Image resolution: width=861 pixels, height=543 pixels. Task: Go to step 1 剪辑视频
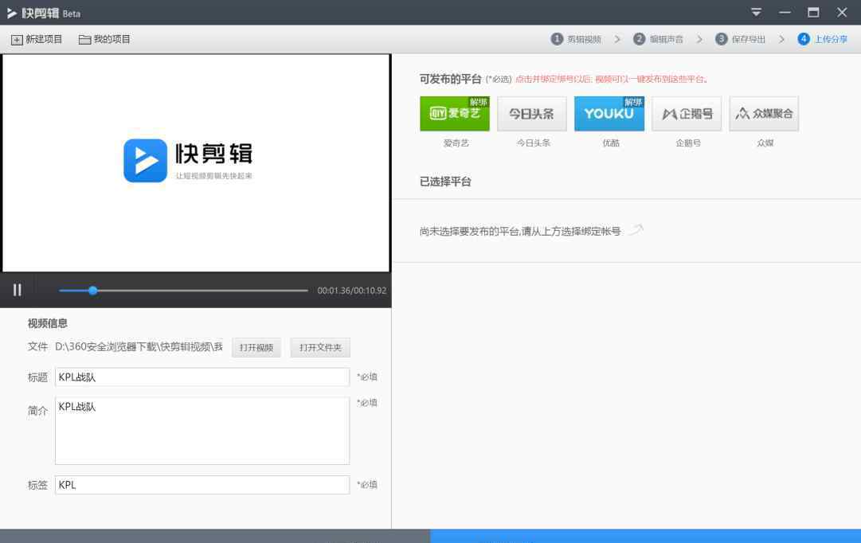[576, 39]
